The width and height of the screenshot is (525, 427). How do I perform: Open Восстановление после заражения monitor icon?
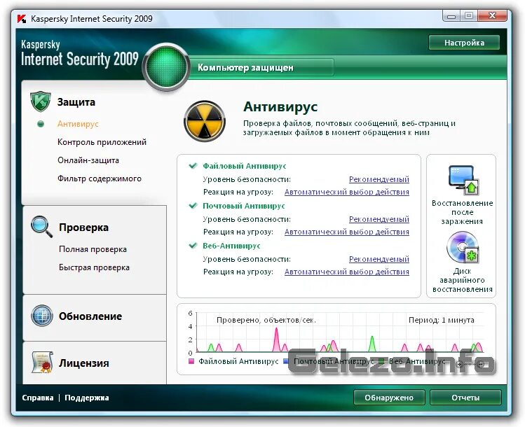[464, 180]
